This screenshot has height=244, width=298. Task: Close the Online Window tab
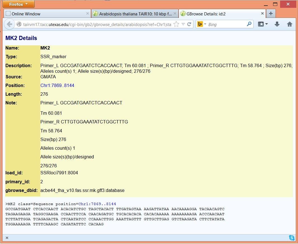coord(87,13)
